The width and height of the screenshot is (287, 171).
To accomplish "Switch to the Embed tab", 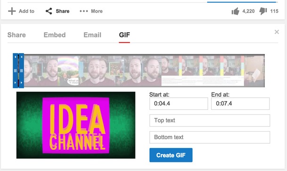I will [x=55, y=35].
